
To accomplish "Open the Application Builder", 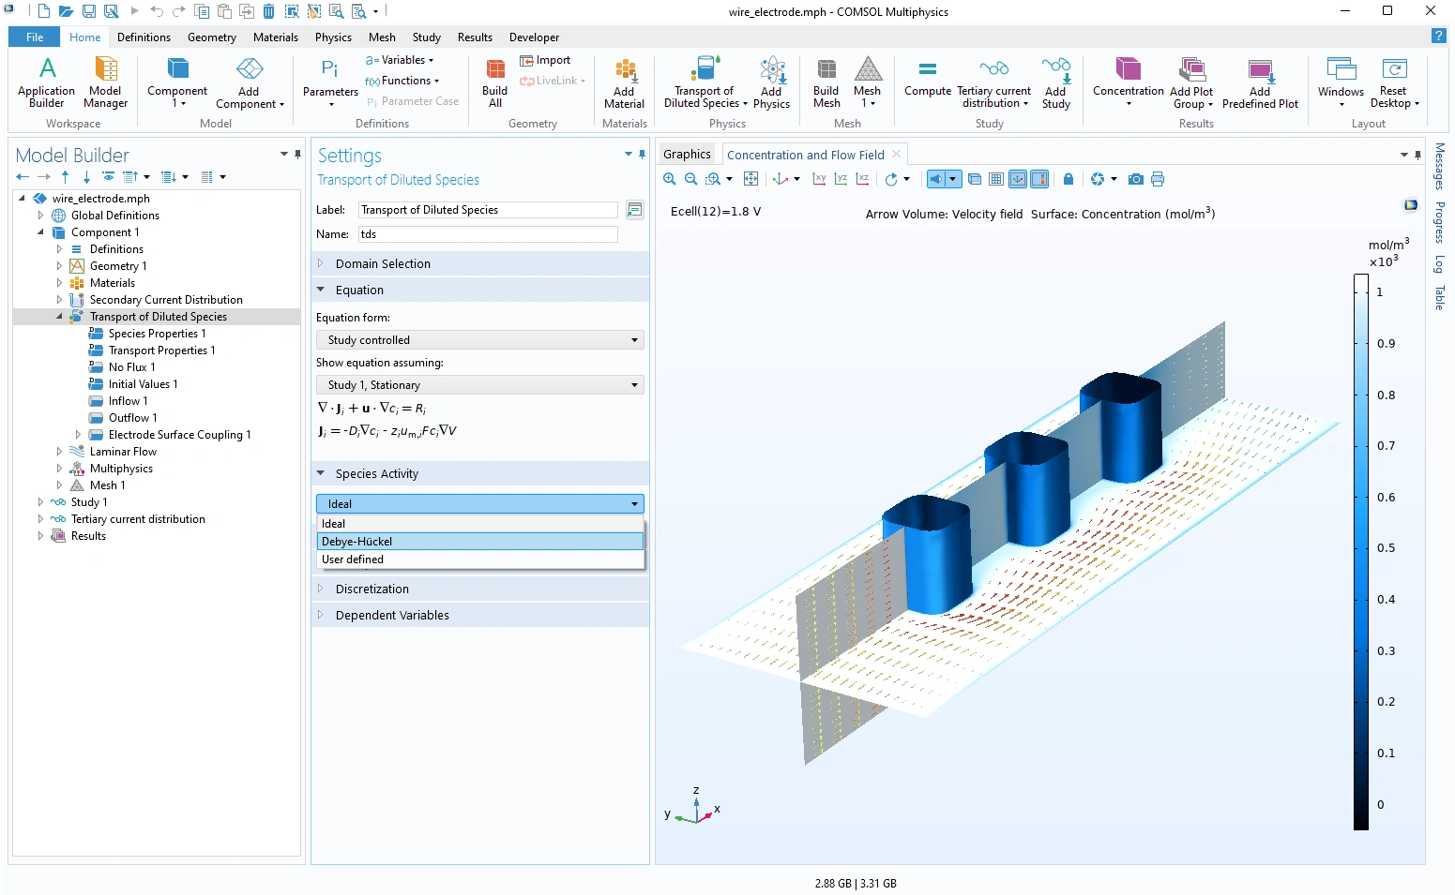I will [46, 82].
